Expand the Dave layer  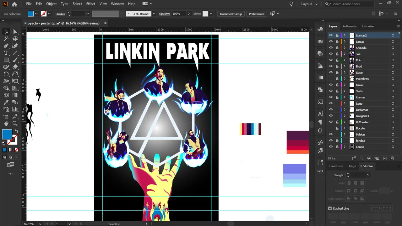tap(345, 73)
